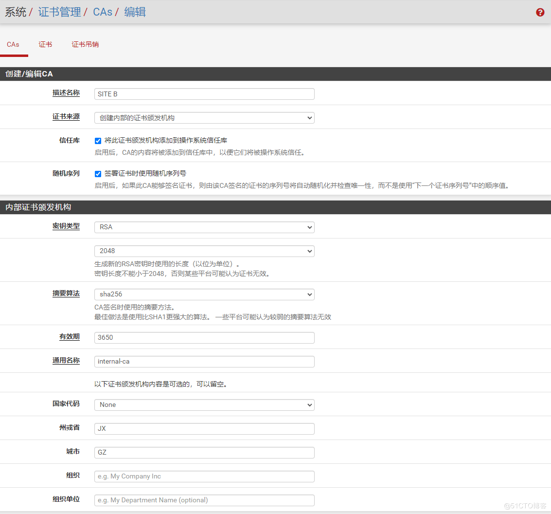This screenshot has width=551, height=514.
Task: Open the 国家代码 country dropdown
Action: click(x=204, y=404)
